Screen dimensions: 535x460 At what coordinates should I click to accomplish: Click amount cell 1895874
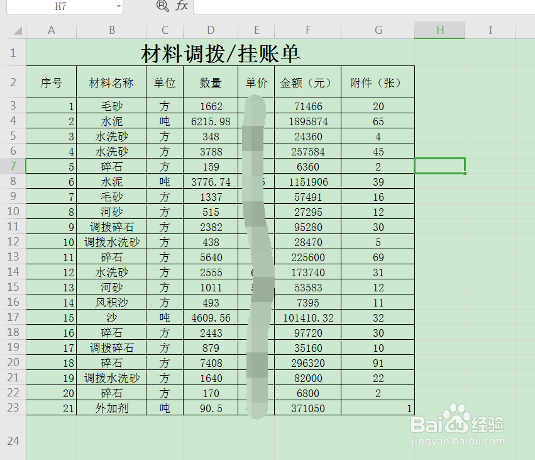point(308,121)
